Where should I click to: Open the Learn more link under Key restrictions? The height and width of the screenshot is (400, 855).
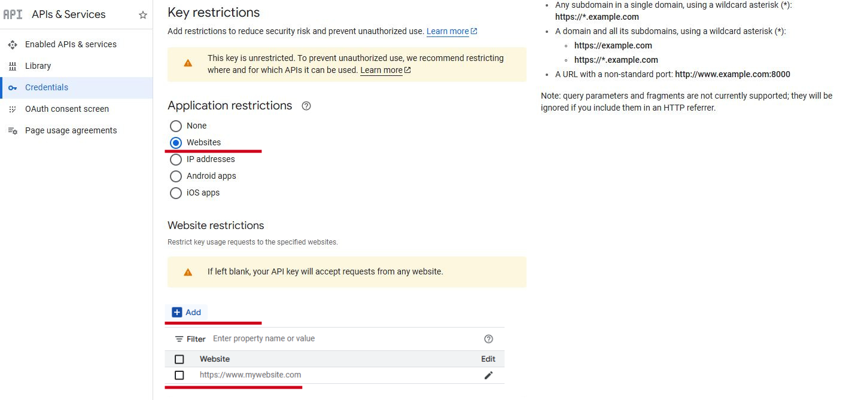[448, 31]
